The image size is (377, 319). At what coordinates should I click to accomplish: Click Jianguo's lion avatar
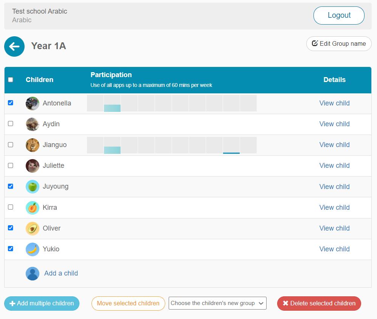pyautogui.click(x=33, y=145)
